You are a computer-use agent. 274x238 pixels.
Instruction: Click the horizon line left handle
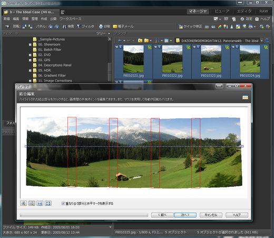click(26, 146)
